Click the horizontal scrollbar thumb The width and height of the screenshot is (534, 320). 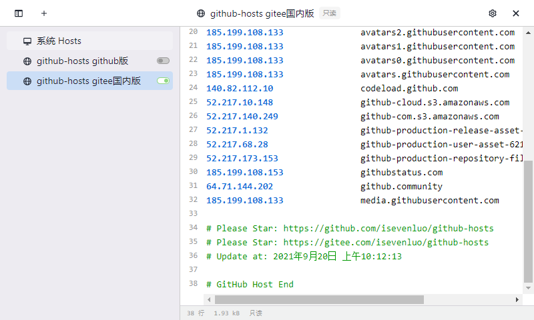pos(319,299)
